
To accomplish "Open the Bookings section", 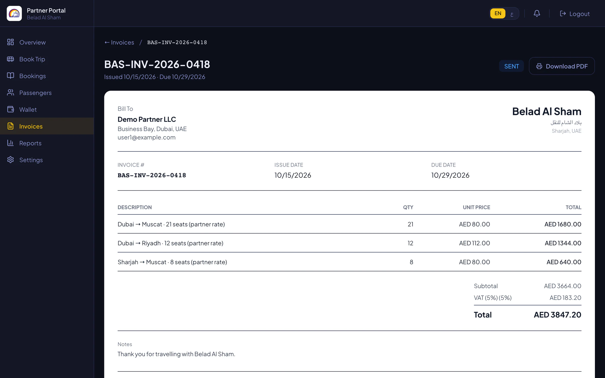I will 47,76.
